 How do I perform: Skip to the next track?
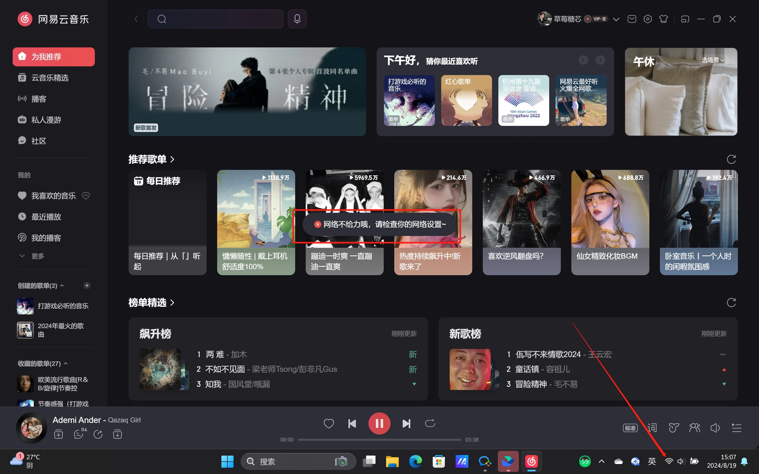click(x=406, y=423)
